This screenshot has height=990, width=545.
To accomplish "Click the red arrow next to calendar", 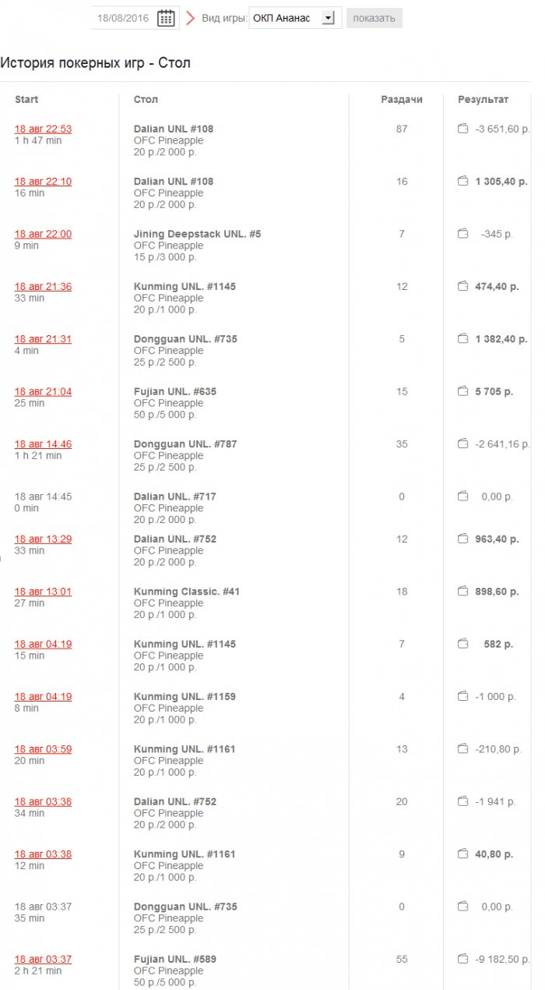I will pos(190,18).
